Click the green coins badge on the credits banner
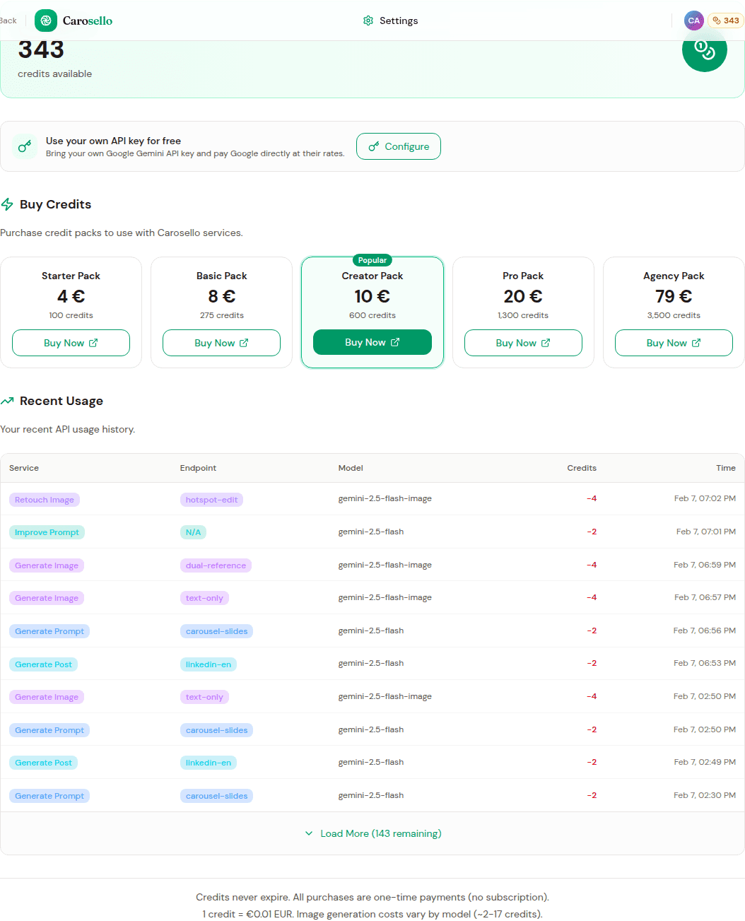The image size is (745, 921). [x=704, y=49]
